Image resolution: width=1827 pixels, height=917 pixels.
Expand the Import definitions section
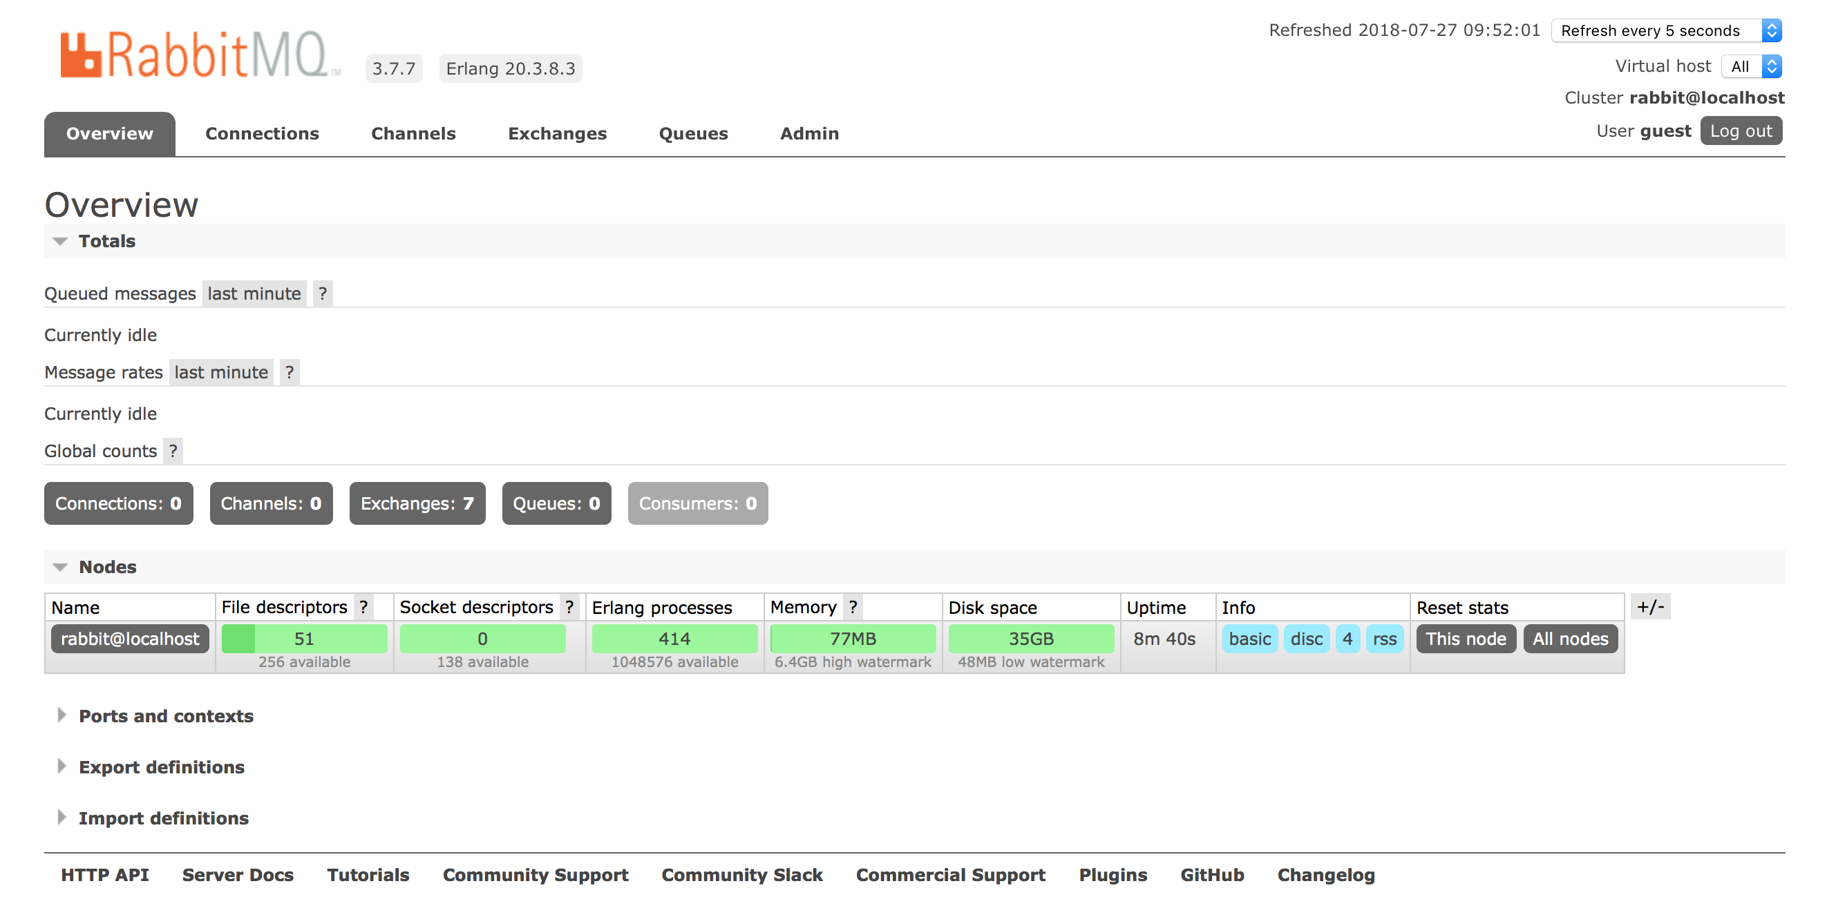click(163, 818)
